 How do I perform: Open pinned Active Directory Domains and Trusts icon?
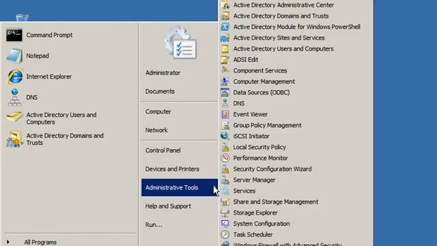(x=14, y=139)
